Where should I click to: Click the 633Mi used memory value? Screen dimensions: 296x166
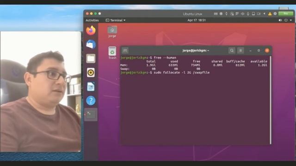click(173, 65)
